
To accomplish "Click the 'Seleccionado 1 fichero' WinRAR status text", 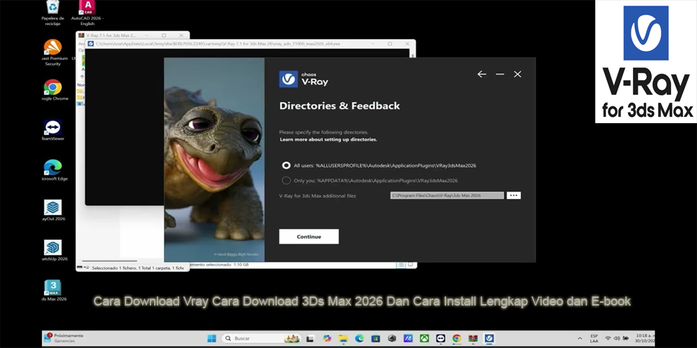I will coord(137,268).
